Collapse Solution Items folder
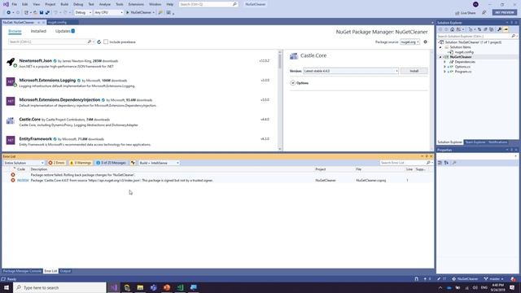This screenshot has width=521, height=293. [440, 47]
